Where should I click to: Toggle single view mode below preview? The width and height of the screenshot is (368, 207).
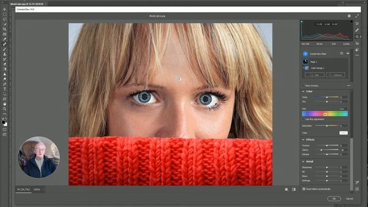[x=286, y=189]
